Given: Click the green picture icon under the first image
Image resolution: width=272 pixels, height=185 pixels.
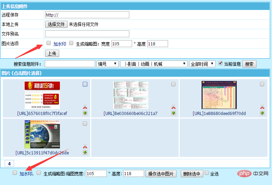Looking at the screenshot, I should click(x=85, y=113).
